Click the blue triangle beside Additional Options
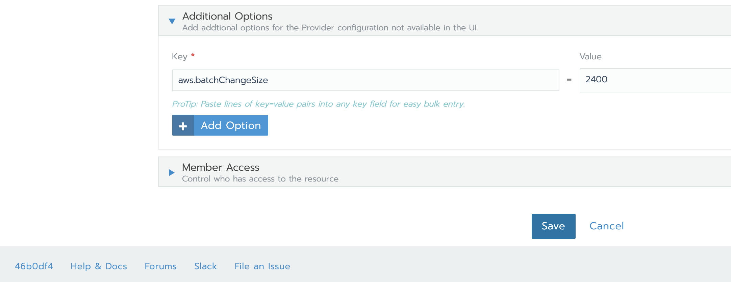 [x=172, y=21]
